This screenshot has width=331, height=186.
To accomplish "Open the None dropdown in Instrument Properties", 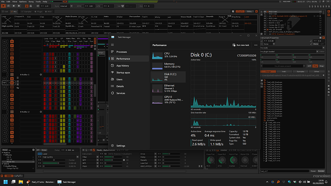I will 269,44.
